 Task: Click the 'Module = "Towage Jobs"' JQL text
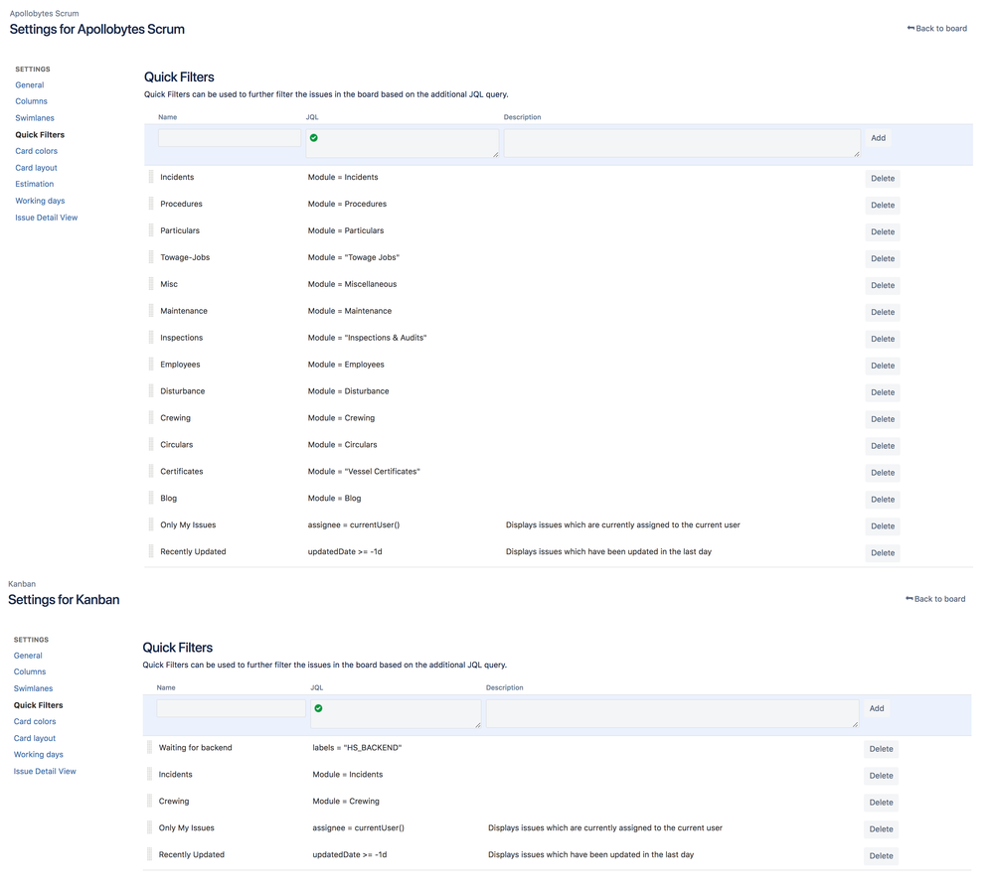tap(354, 257)
